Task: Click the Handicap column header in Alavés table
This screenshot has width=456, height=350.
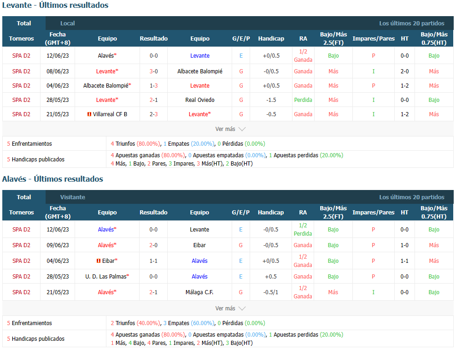Action: [271, 212]
